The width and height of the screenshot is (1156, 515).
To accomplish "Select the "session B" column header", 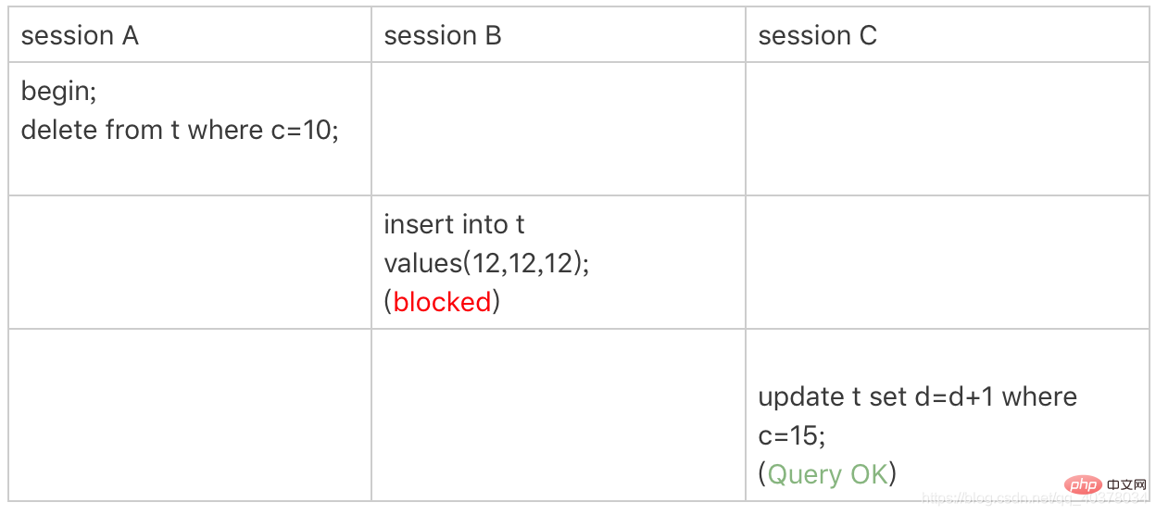I will click(x=443, y=36).
